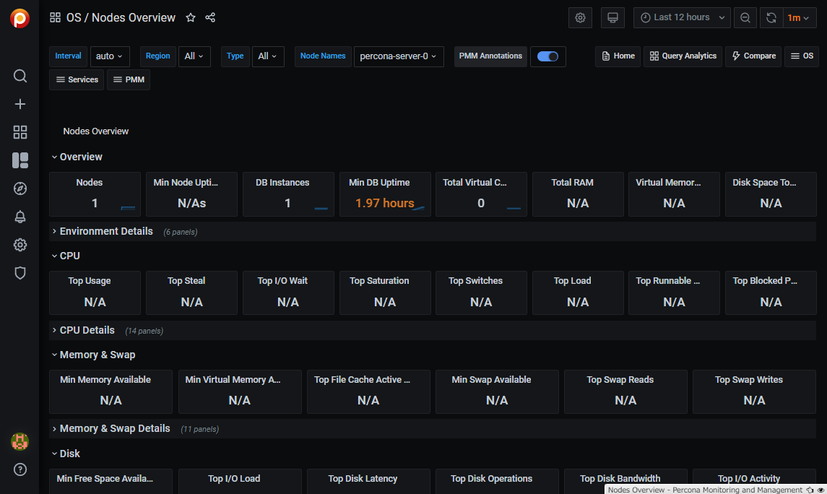Open the Region All dropdown
The height and width of the screenshot is (494, 827).
click(194, 56)
